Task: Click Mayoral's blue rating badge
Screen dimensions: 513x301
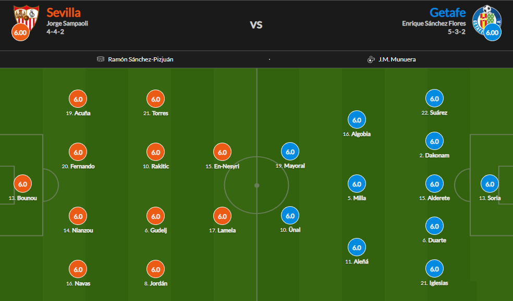Action: [290, 152]
